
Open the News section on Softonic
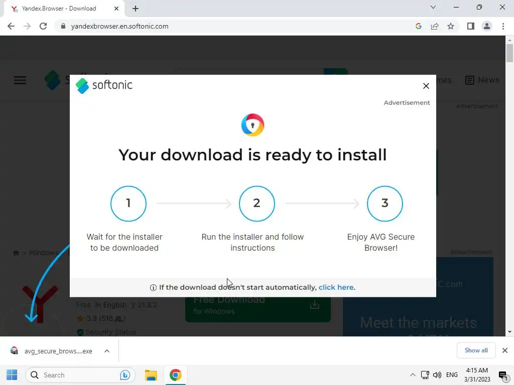(482, 80)
